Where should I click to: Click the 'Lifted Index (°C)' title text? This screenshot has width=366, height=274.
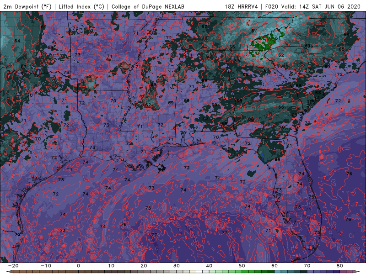point(81,6)
